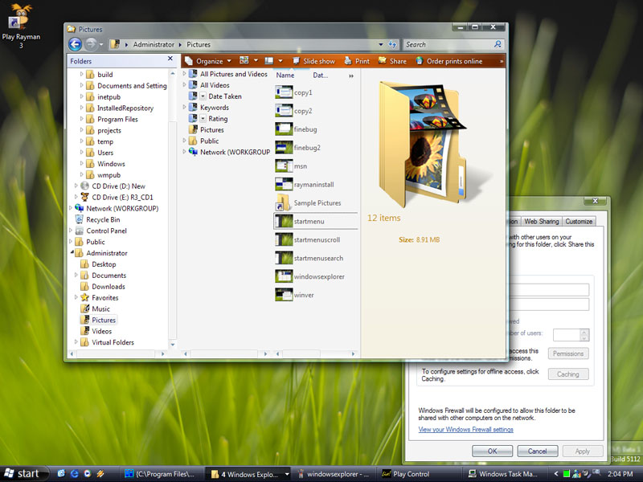
Task: Close the Folders pane with X
Action: click(x=170, y=59)
